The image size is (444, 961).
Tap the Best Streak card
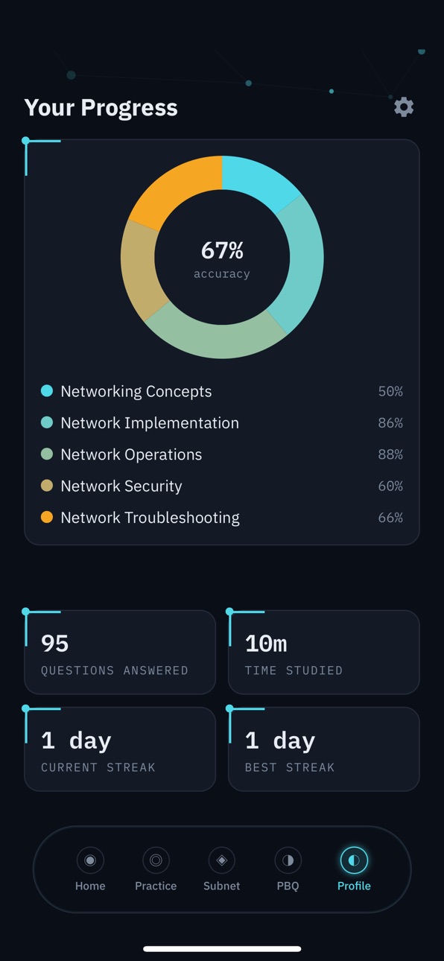[324, 749]
